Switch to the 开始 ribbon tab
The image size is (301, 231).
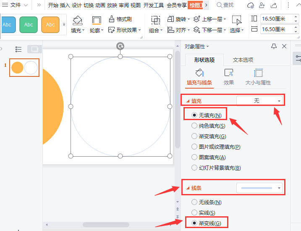coord(53,5)
